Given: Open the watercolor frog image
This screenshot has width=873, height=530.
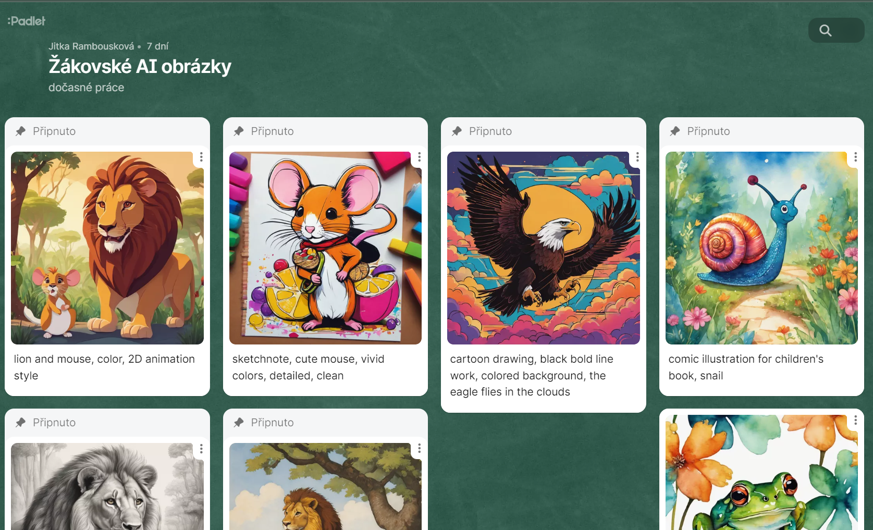Looking at the screenshot, I should point(761,472).
